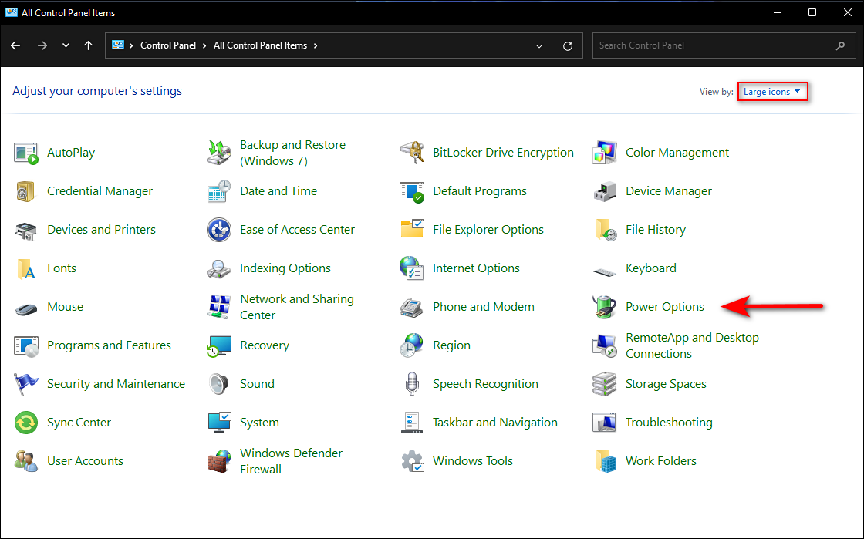Refresh the Control Panel view

(568, 45)
